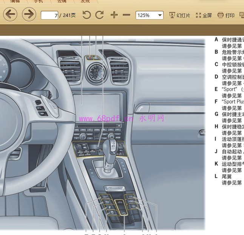Click legend entry C 中控锁按钮
The width and height of the screenshot is (244, 235).
click(x=229, y=64)
